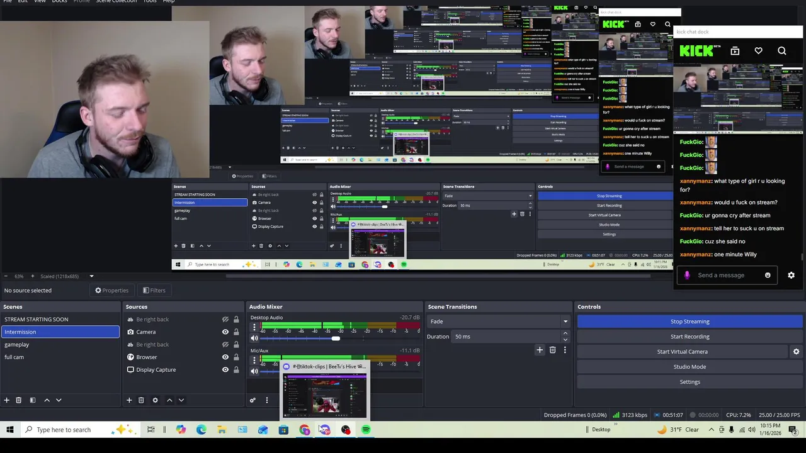Move source up in Sources toolbar
The image size is (806, 453).
(x=169, y=400)
